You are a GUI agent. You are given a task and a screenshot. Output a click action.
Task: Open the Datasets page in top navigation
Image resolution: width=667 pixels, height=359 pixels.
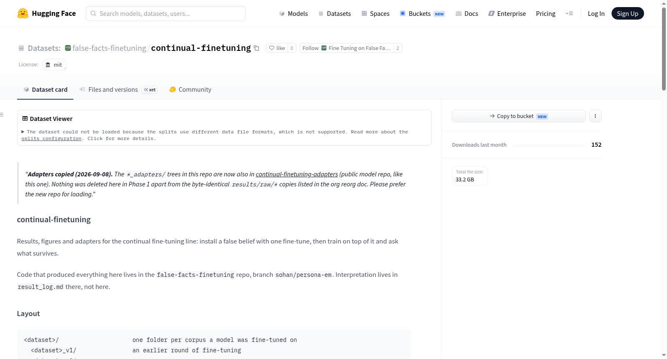pyautogui.click(x=335, y=14)
